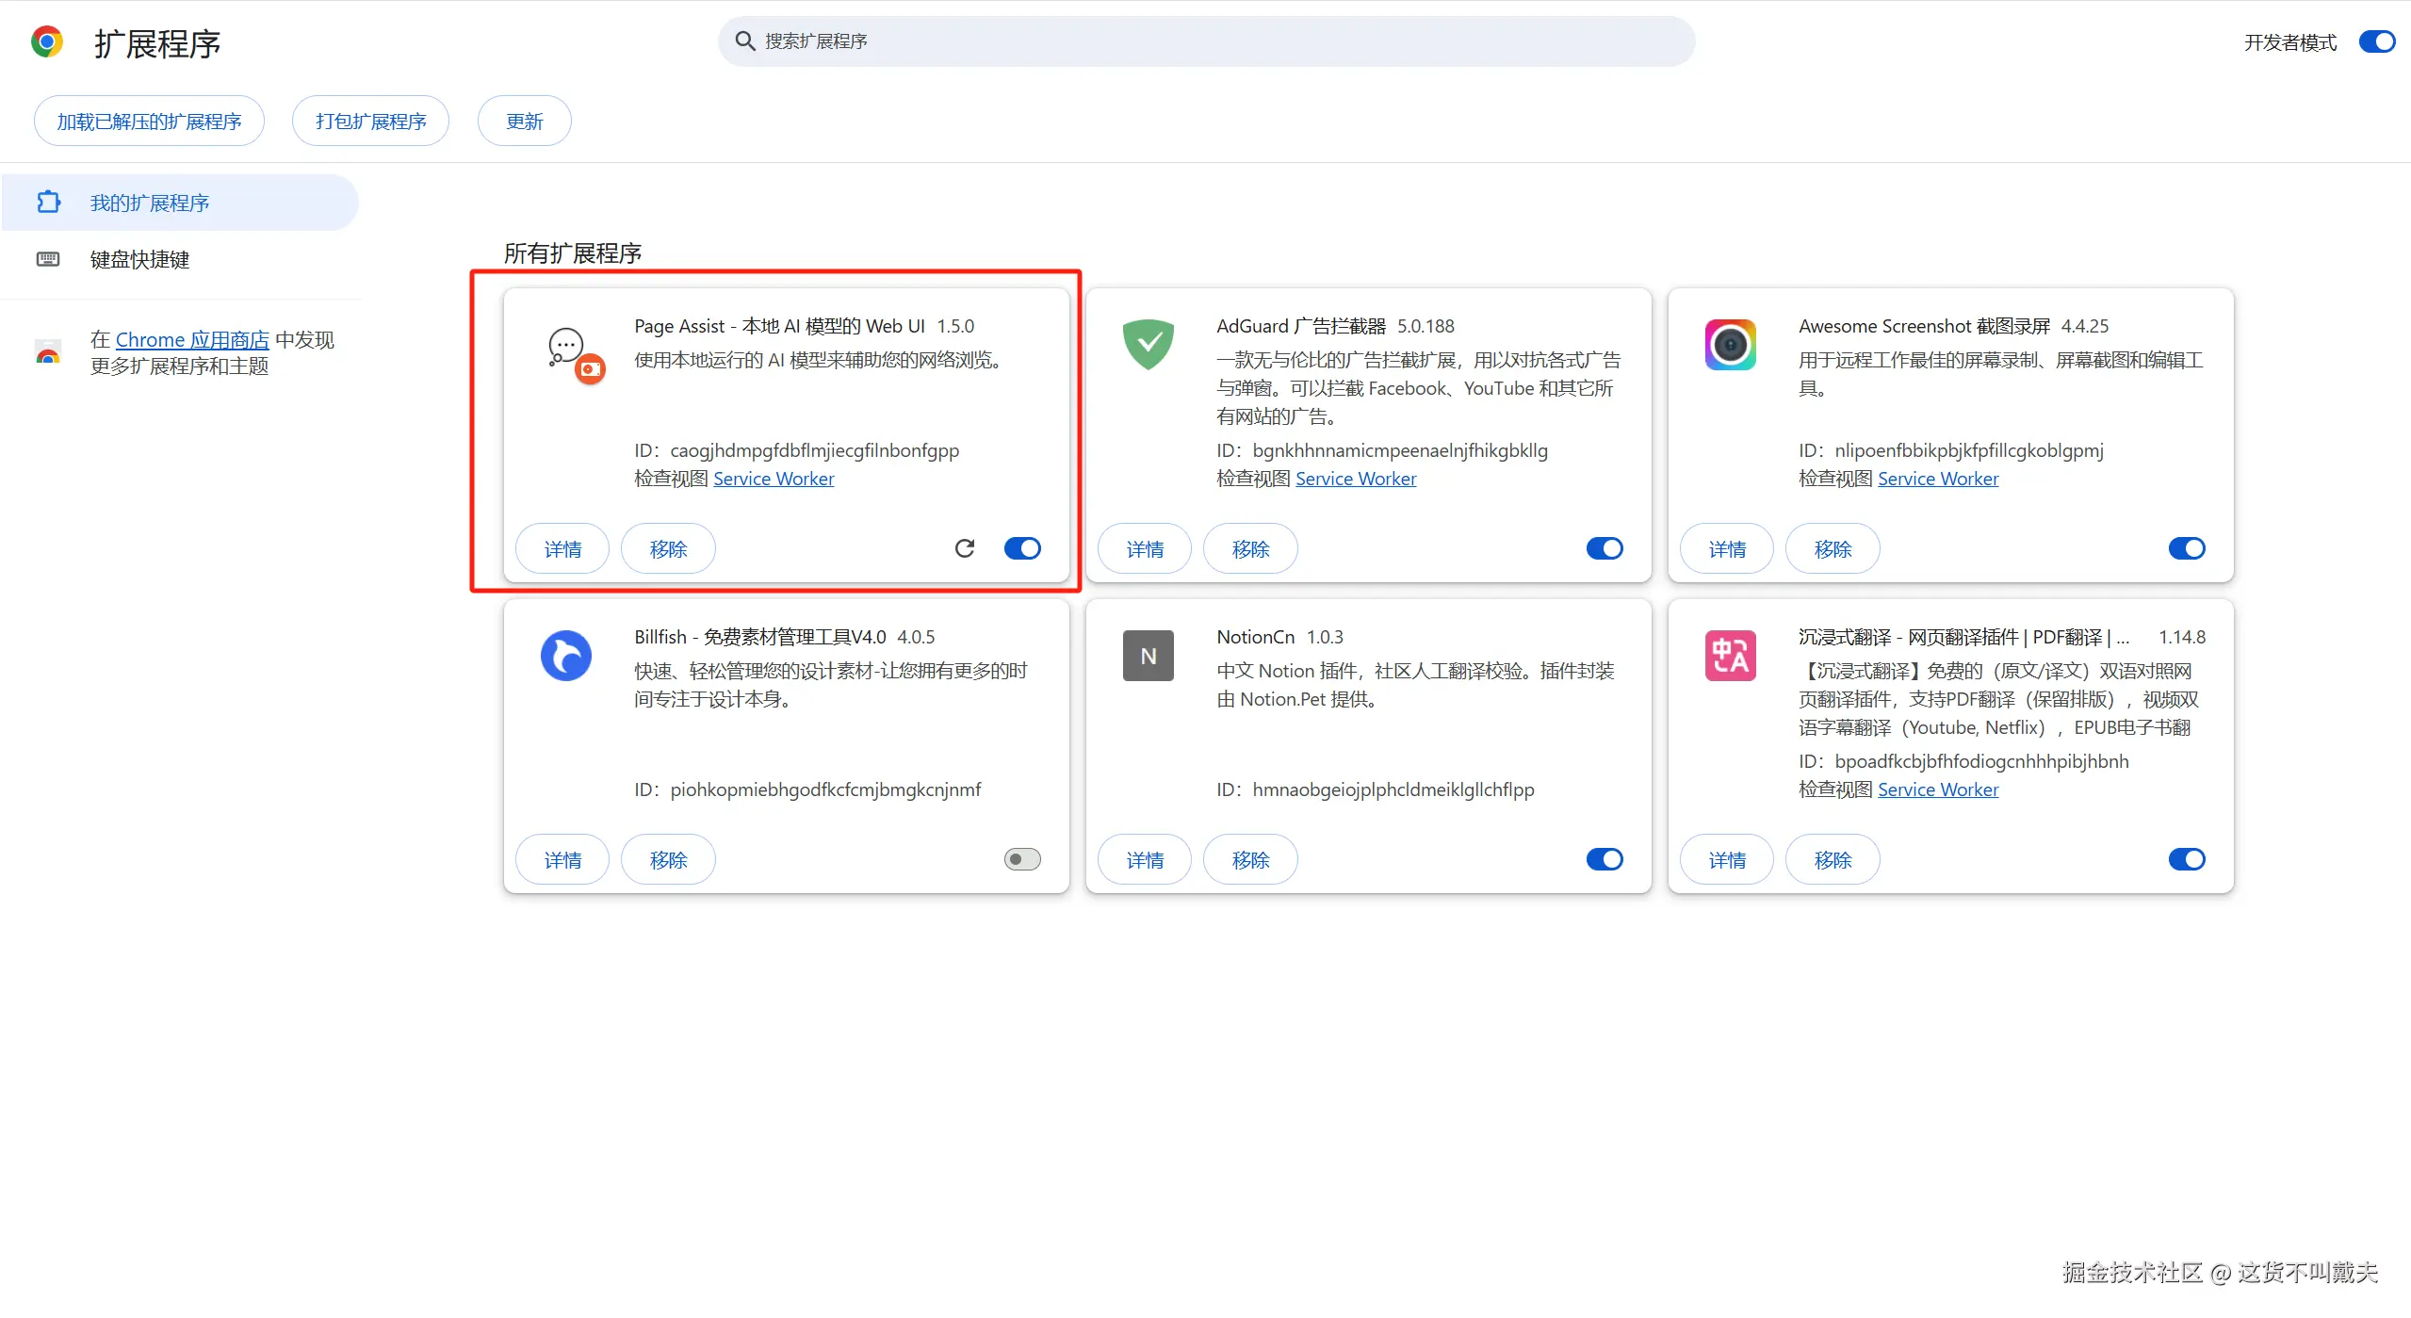Image resolution: width=2411 pixels, height=1318 pixels.
Task: Click the 打包扩展程序 button
Action: click(x=370, y=122)
